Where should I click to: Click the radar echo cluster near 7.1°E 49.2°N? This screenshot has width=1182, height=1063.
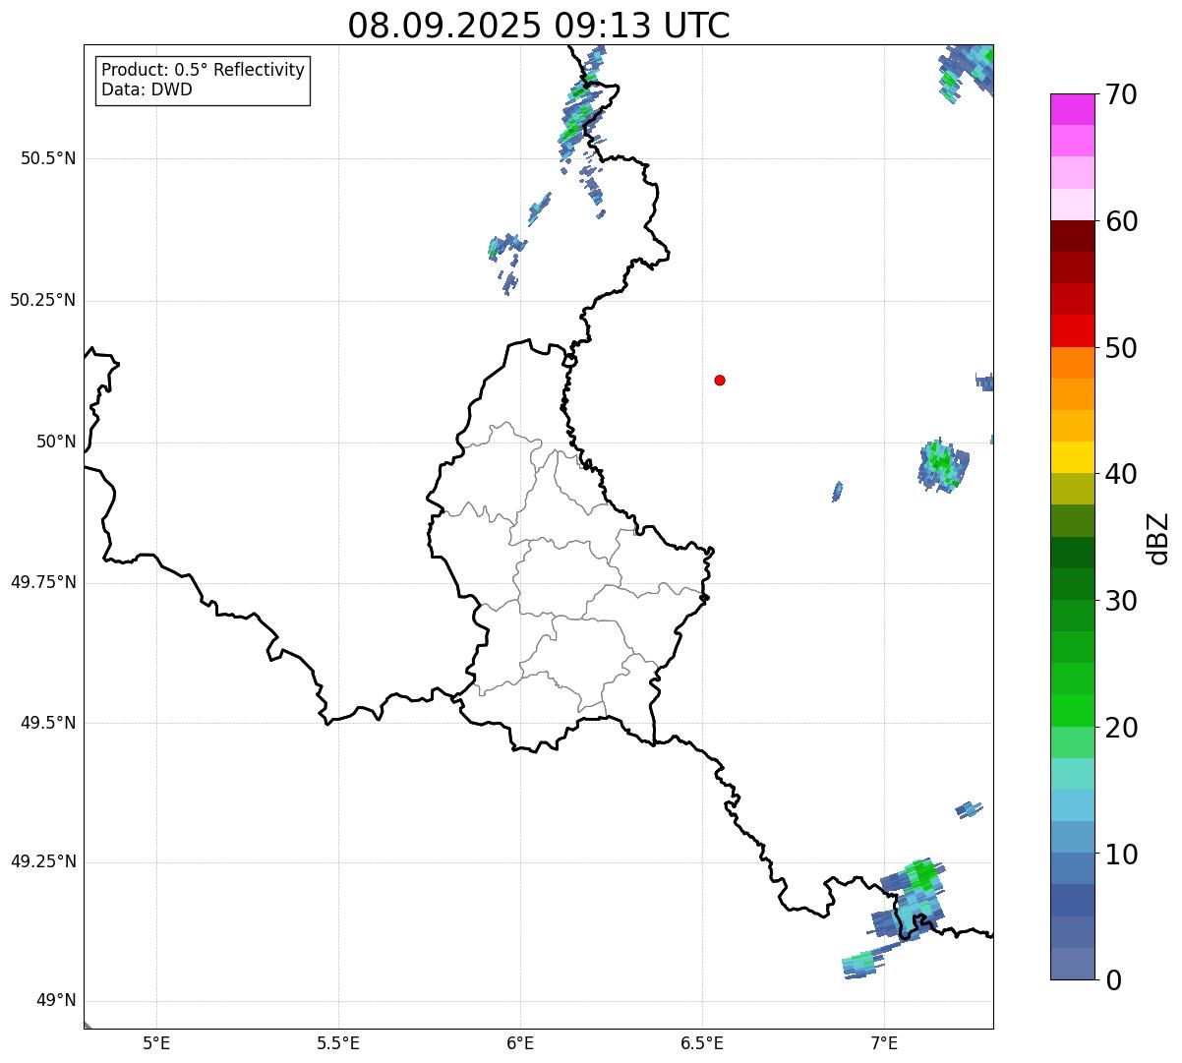click(x=910, y=900)
